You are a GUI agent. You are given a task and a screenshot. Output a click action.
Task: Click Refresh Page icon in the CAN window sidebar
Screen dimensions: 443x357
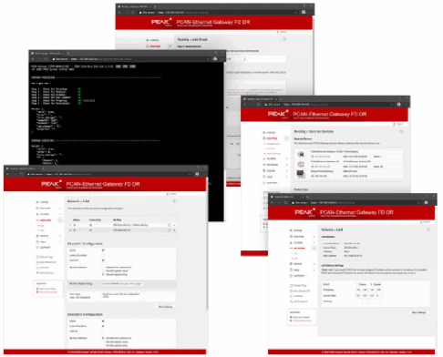[37, 257]
